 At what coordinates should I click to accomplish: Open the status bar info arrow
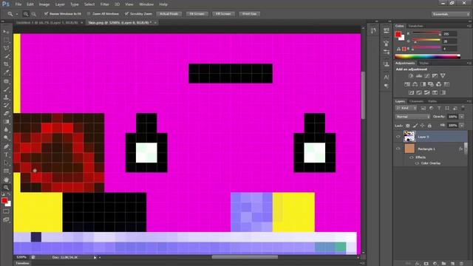point(95,258)
